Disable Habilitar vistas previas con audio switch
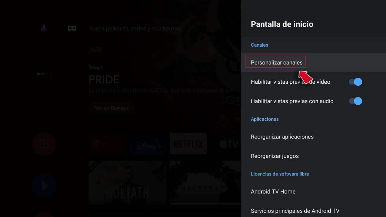This screenshot has height=217, width=386. pos(355,101)
